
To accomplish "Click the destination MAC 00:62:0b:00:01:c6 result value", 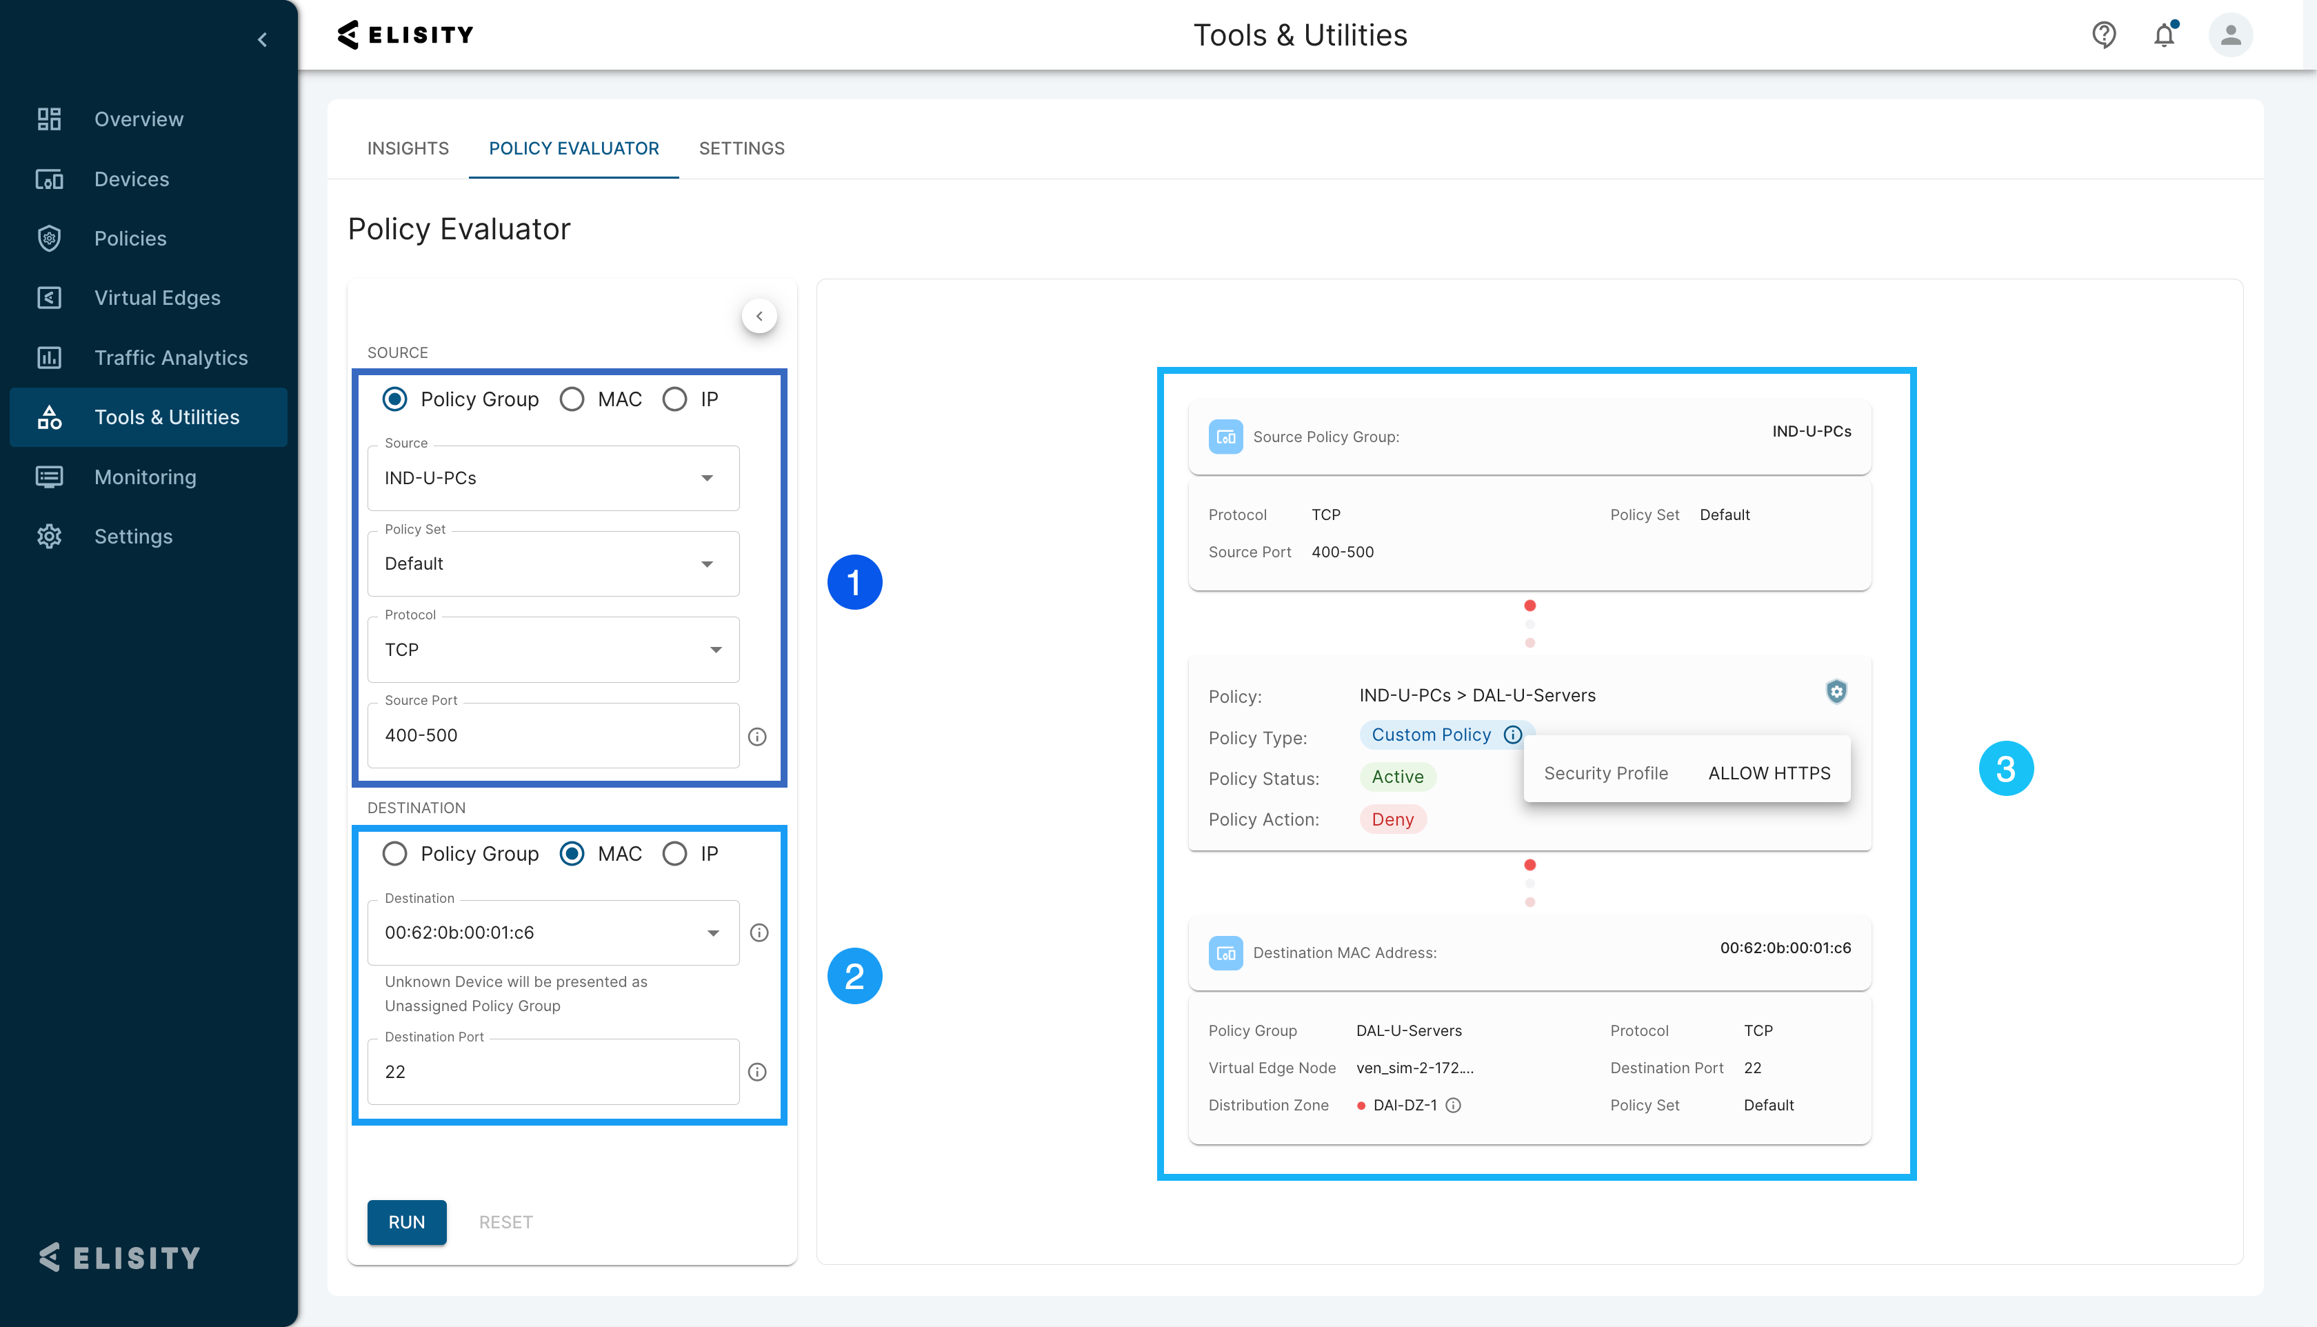I will [x=1785, y=948].
